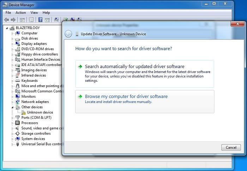Expand the Network adapters node arrow
This screenshot has width=247, height=171.
tap(12, 102)
